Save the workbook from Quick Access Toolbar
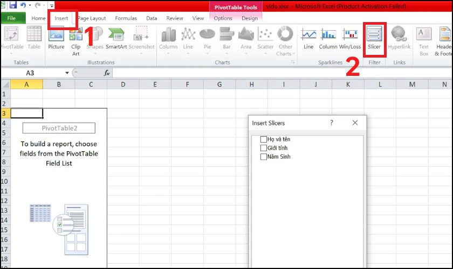453x269 pixels. 13,5
